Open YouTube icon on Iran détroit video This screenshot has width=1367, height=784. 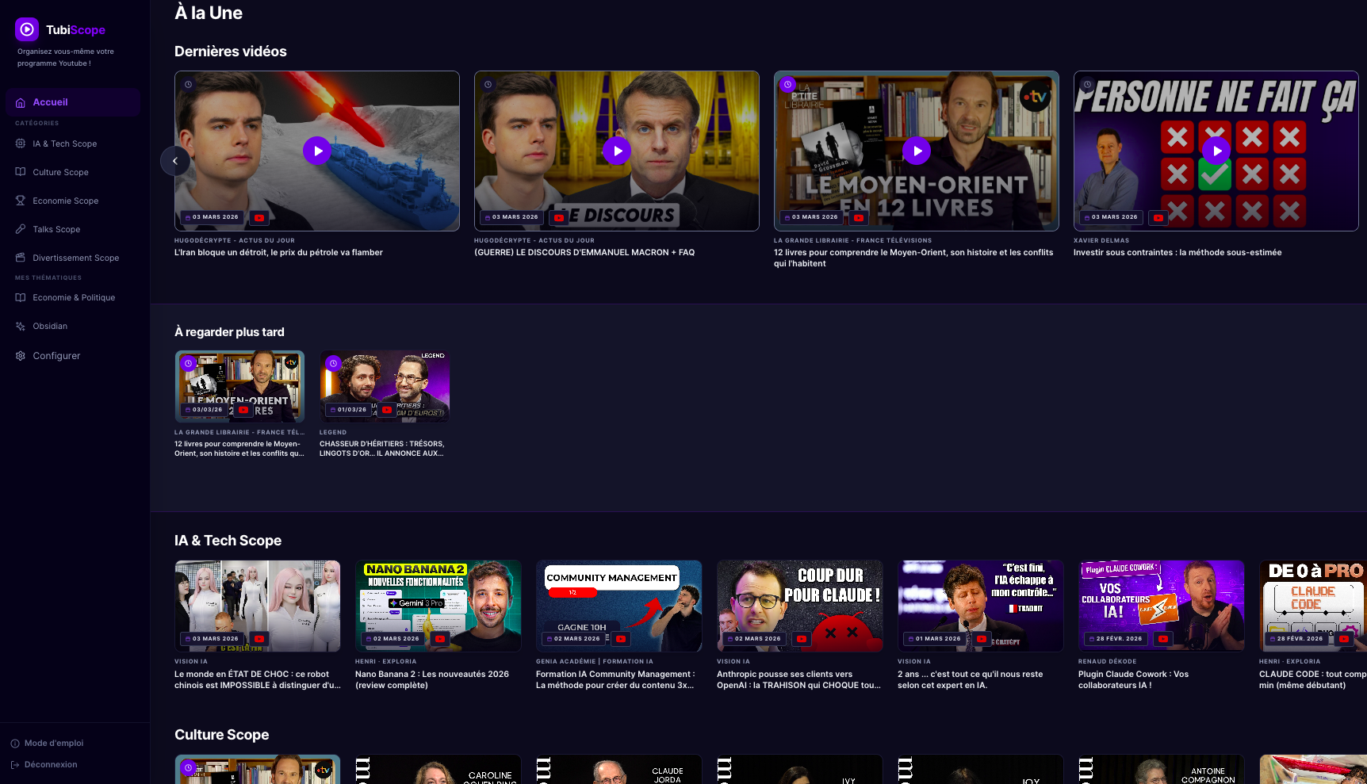coord(259,217)
